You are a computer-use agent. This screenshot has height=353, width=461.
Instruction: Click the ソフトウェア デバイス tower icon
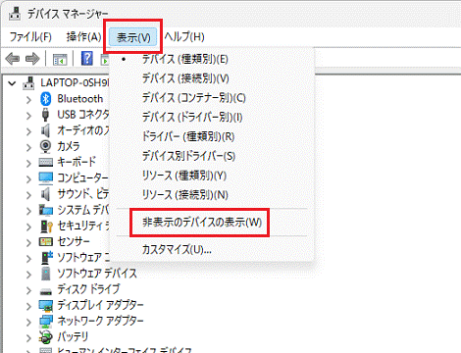pos(46,274)
